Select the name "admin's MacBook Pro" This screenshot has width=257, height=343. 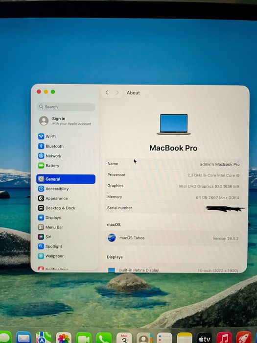tap(220, 164)
